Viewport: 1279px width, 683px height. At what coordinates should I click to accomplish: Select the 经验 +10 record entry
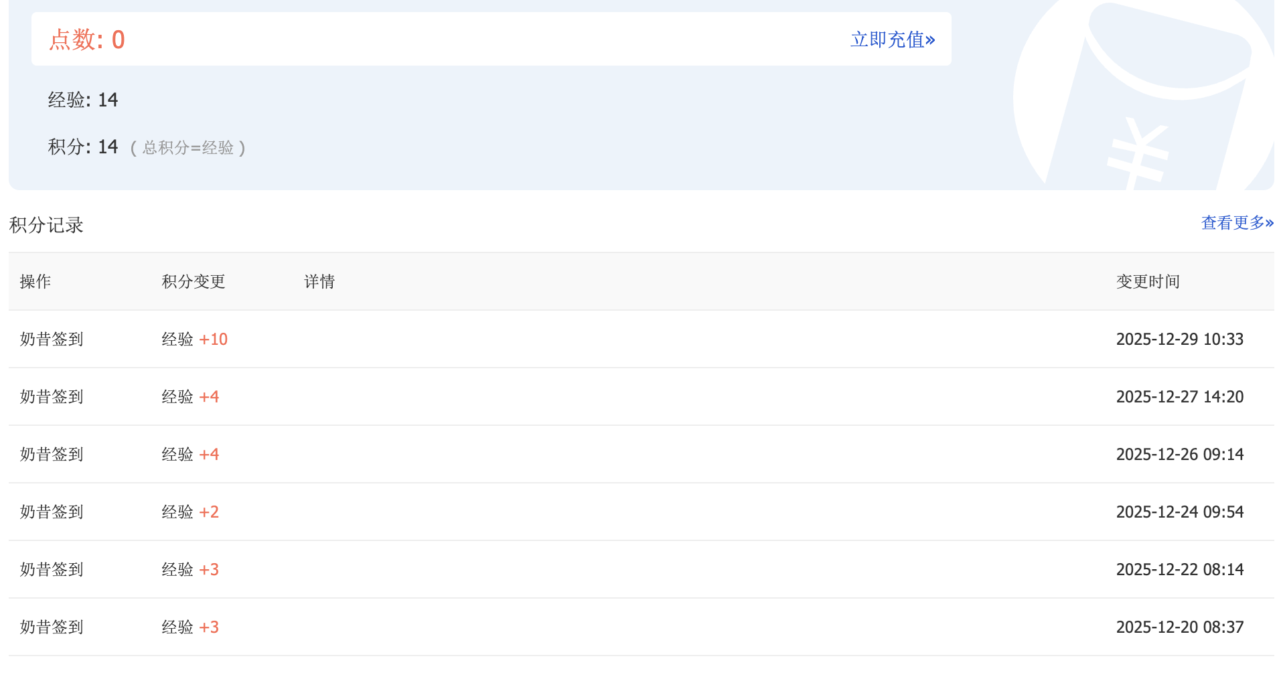195,339
